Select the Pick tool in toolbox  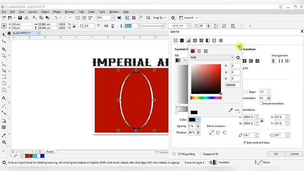pyautogui.click(x=4, y=35)
